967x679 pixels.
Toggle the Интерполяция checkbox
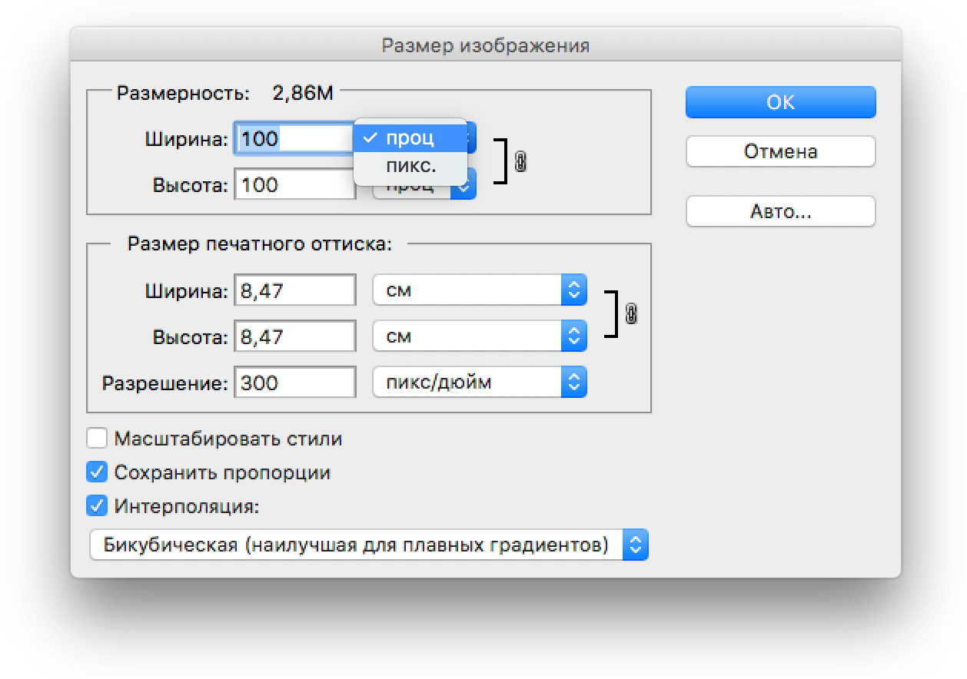pos(97,506)
